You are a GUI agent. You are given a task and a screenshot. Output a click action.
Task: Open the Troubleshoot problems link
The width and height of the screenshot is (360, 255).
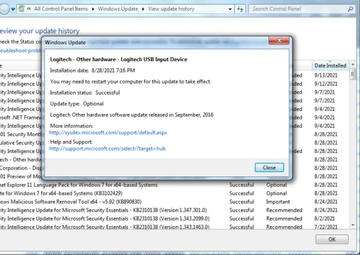point(20,50)
